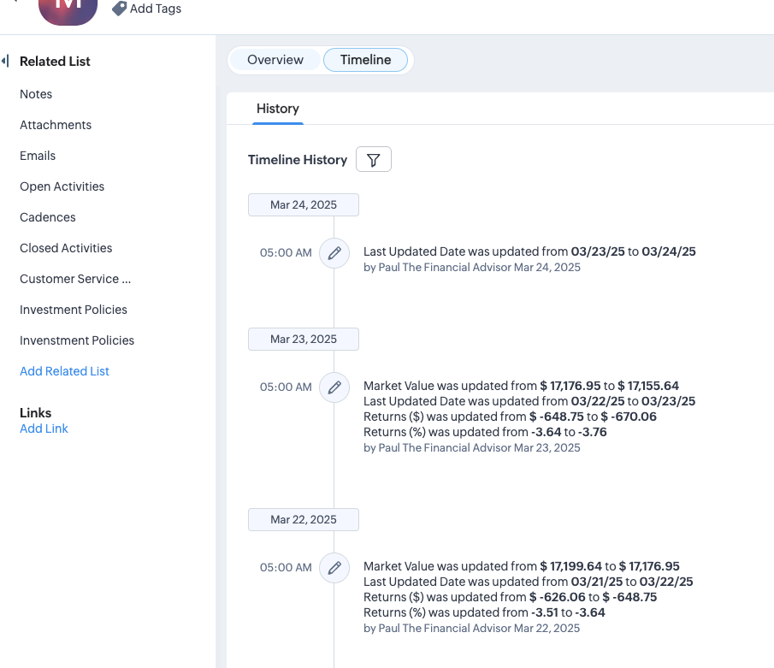Select the Timeline view toggle

pyautogui.click(x=365, y=60)
